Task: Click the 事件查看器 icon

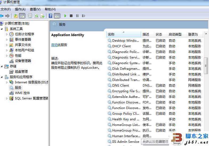Action: click(x=11, y=40)
